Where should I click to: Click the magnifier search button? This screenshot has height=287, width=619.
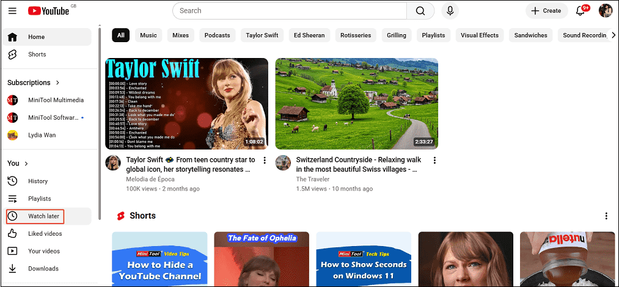click(x=420, y=10)
